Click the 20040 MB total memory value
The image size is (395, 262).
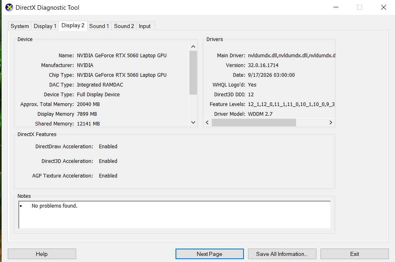tap(88, 104)
